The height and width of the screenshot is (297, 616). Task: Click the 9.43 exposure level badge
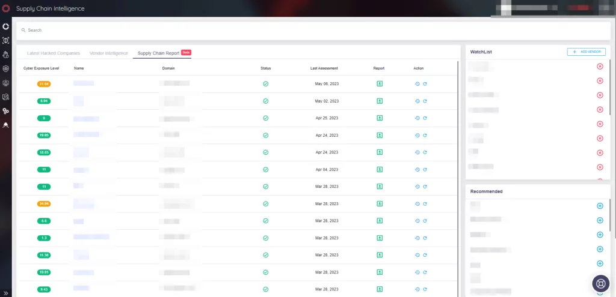coord(44,289)
